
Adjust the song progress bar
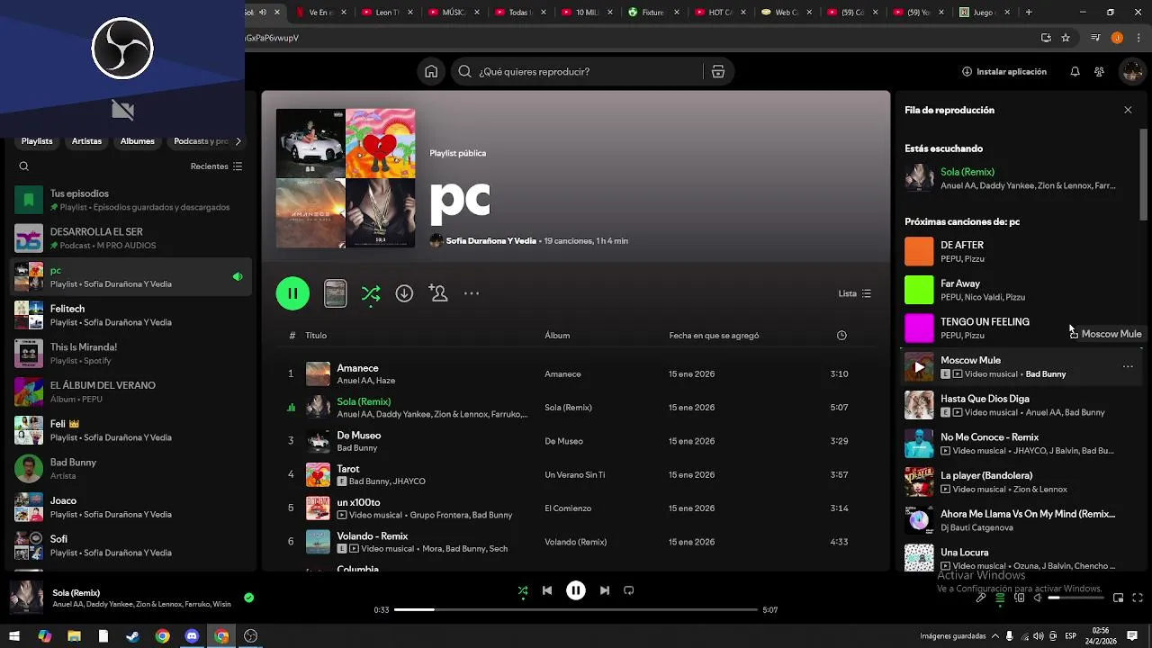click(x=576, y=610)
